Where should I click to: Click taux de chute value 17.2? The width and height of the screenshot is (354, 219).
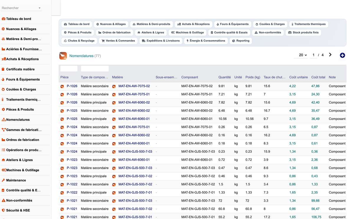tap(267, 217)
